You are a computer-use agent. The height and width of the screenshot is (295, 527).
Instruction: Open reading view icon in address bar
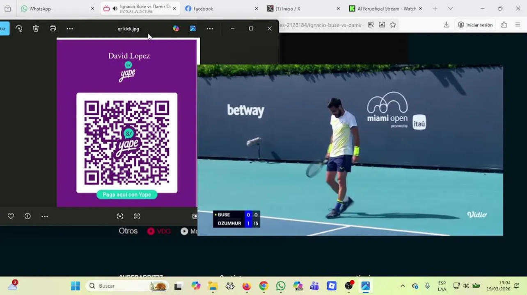(371, 25)
